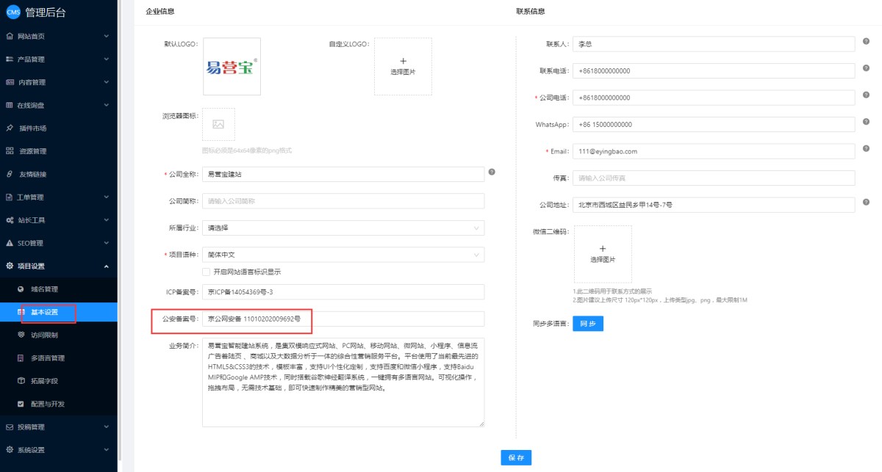Click the Email input field
The height and width of the screenshot is (472, 882).
(x=714, y=151)
